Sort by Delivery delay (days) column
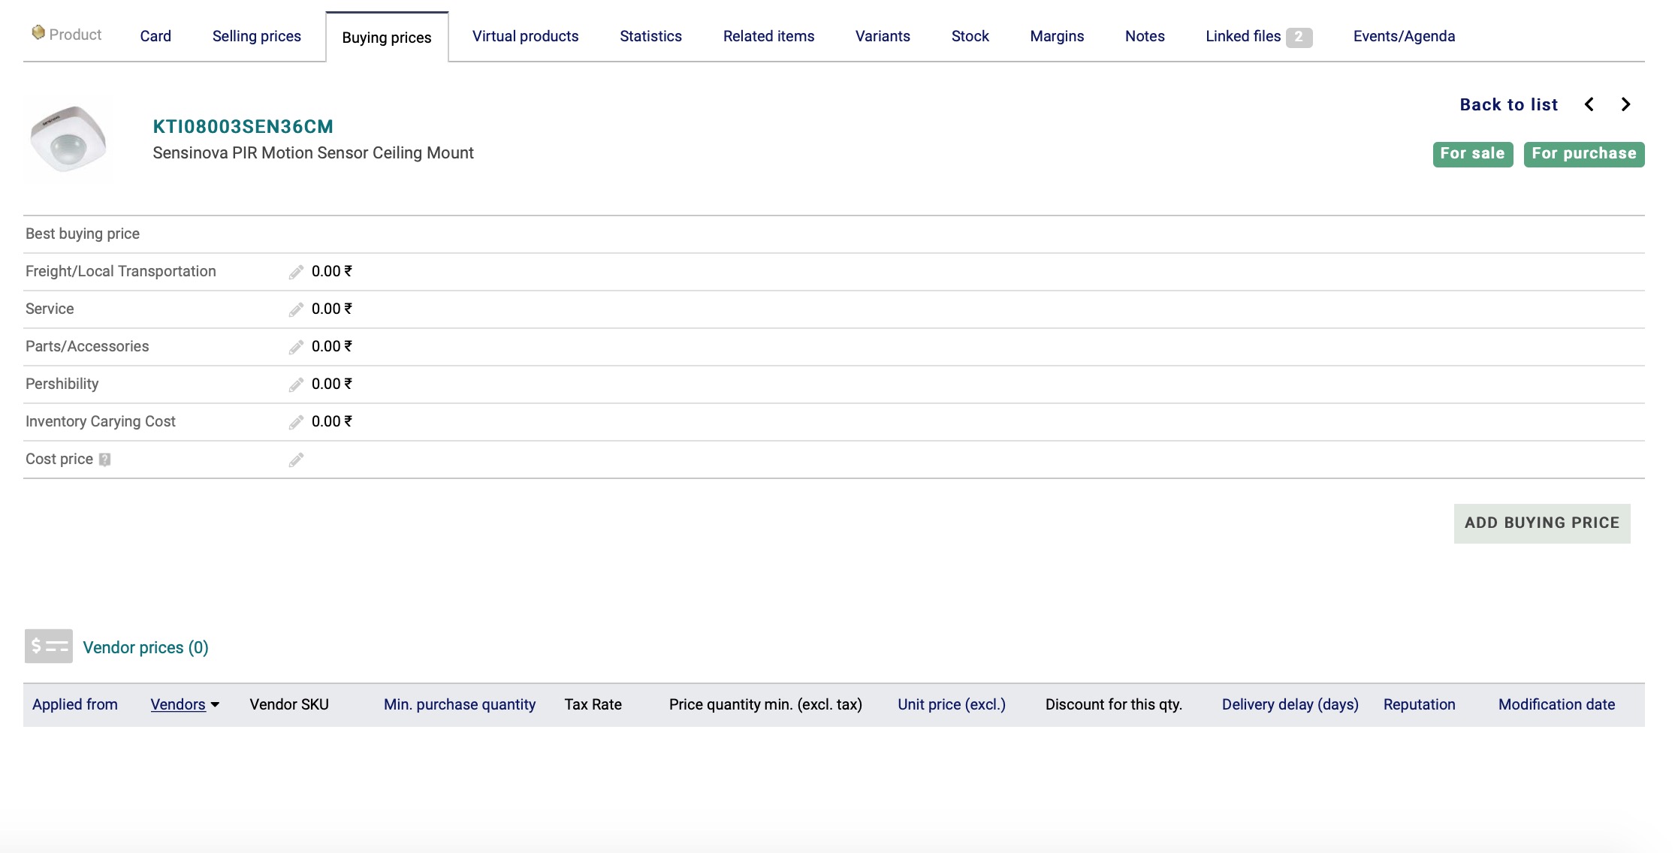The height and width of the screenshot is (853, 1675). 1290,704
